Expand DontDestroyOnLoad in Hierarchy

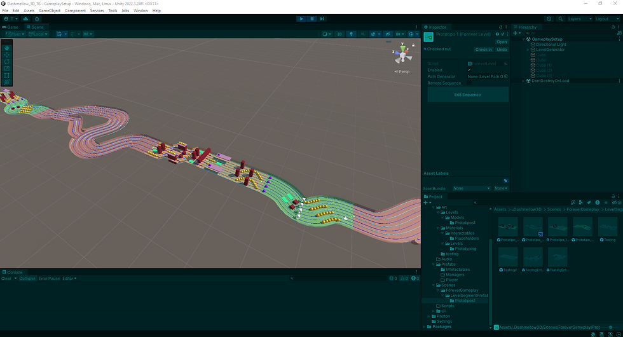523,81
